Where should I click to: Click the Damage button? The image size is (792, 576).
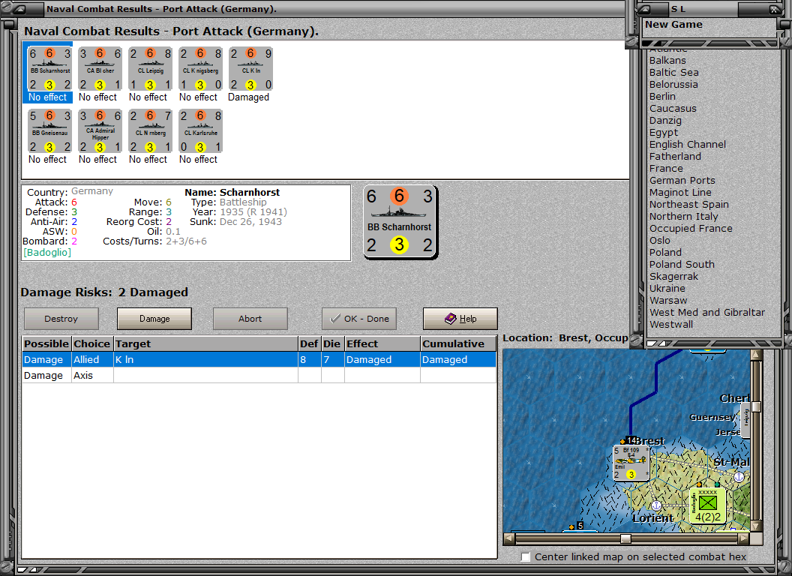tap(154, 319)
